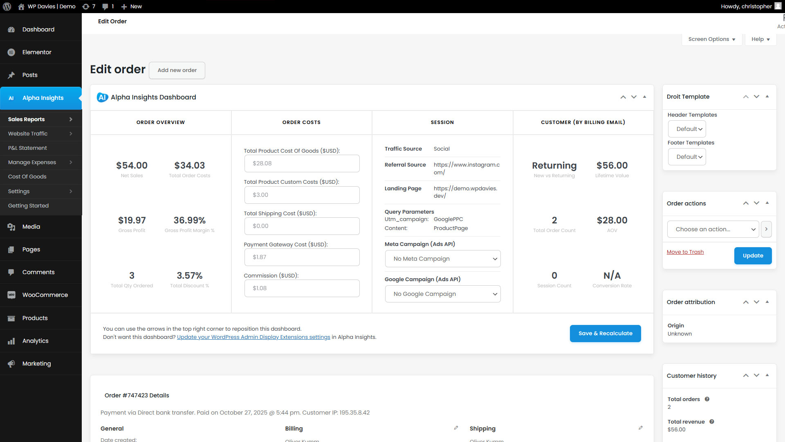
Task: Open the WooCommerce sidebar menu icon
Action: [x=11, y=295]
